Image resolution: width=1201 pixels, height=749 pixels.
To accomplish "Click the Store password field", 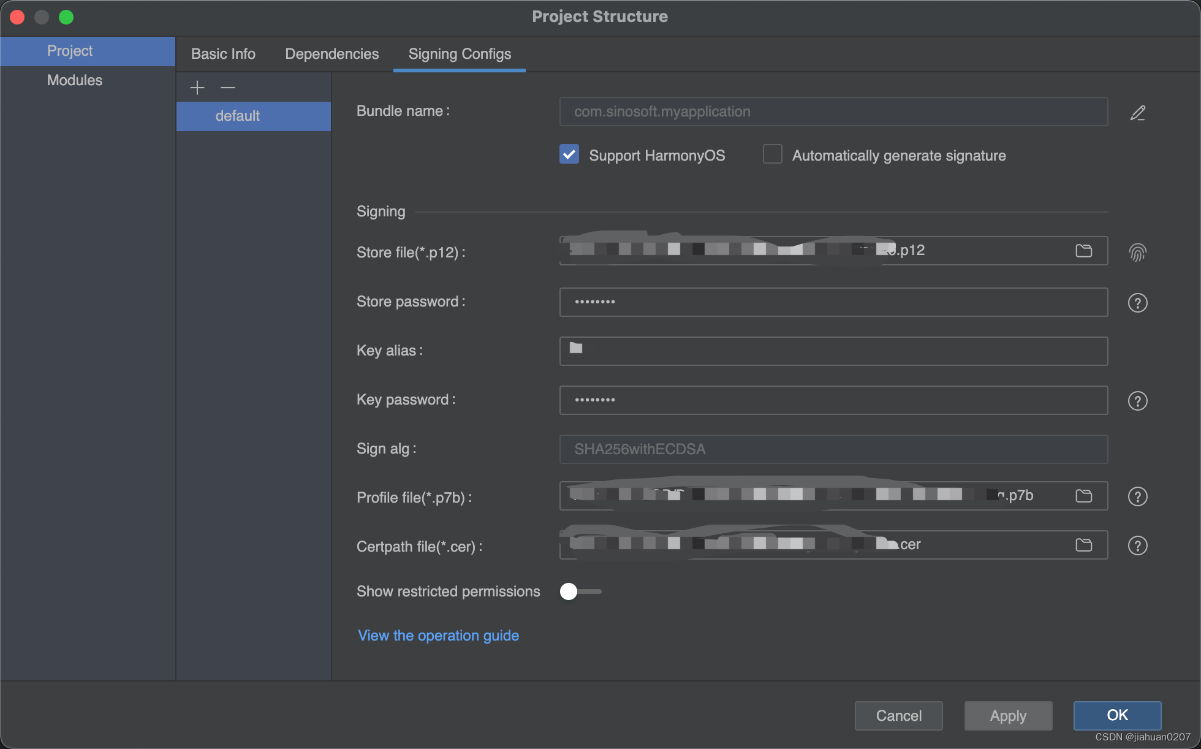I will point(834,302).
